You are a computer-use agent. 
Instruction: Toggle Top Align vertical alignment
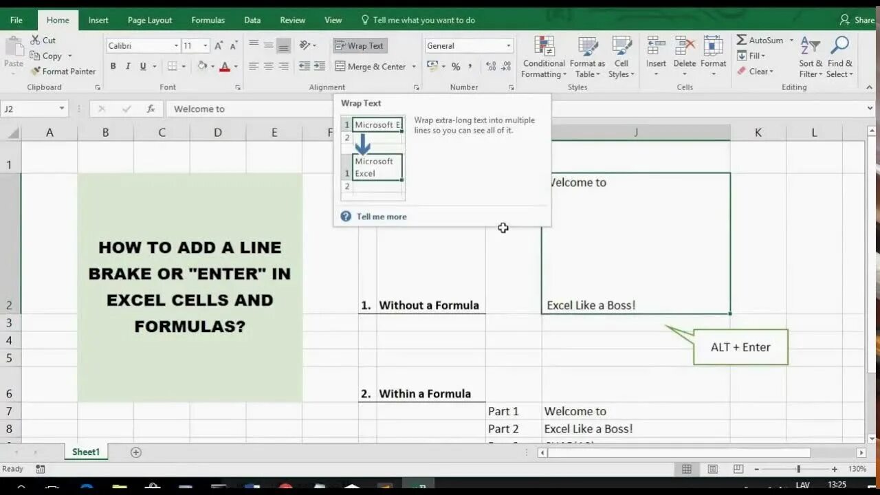(254, 45)
